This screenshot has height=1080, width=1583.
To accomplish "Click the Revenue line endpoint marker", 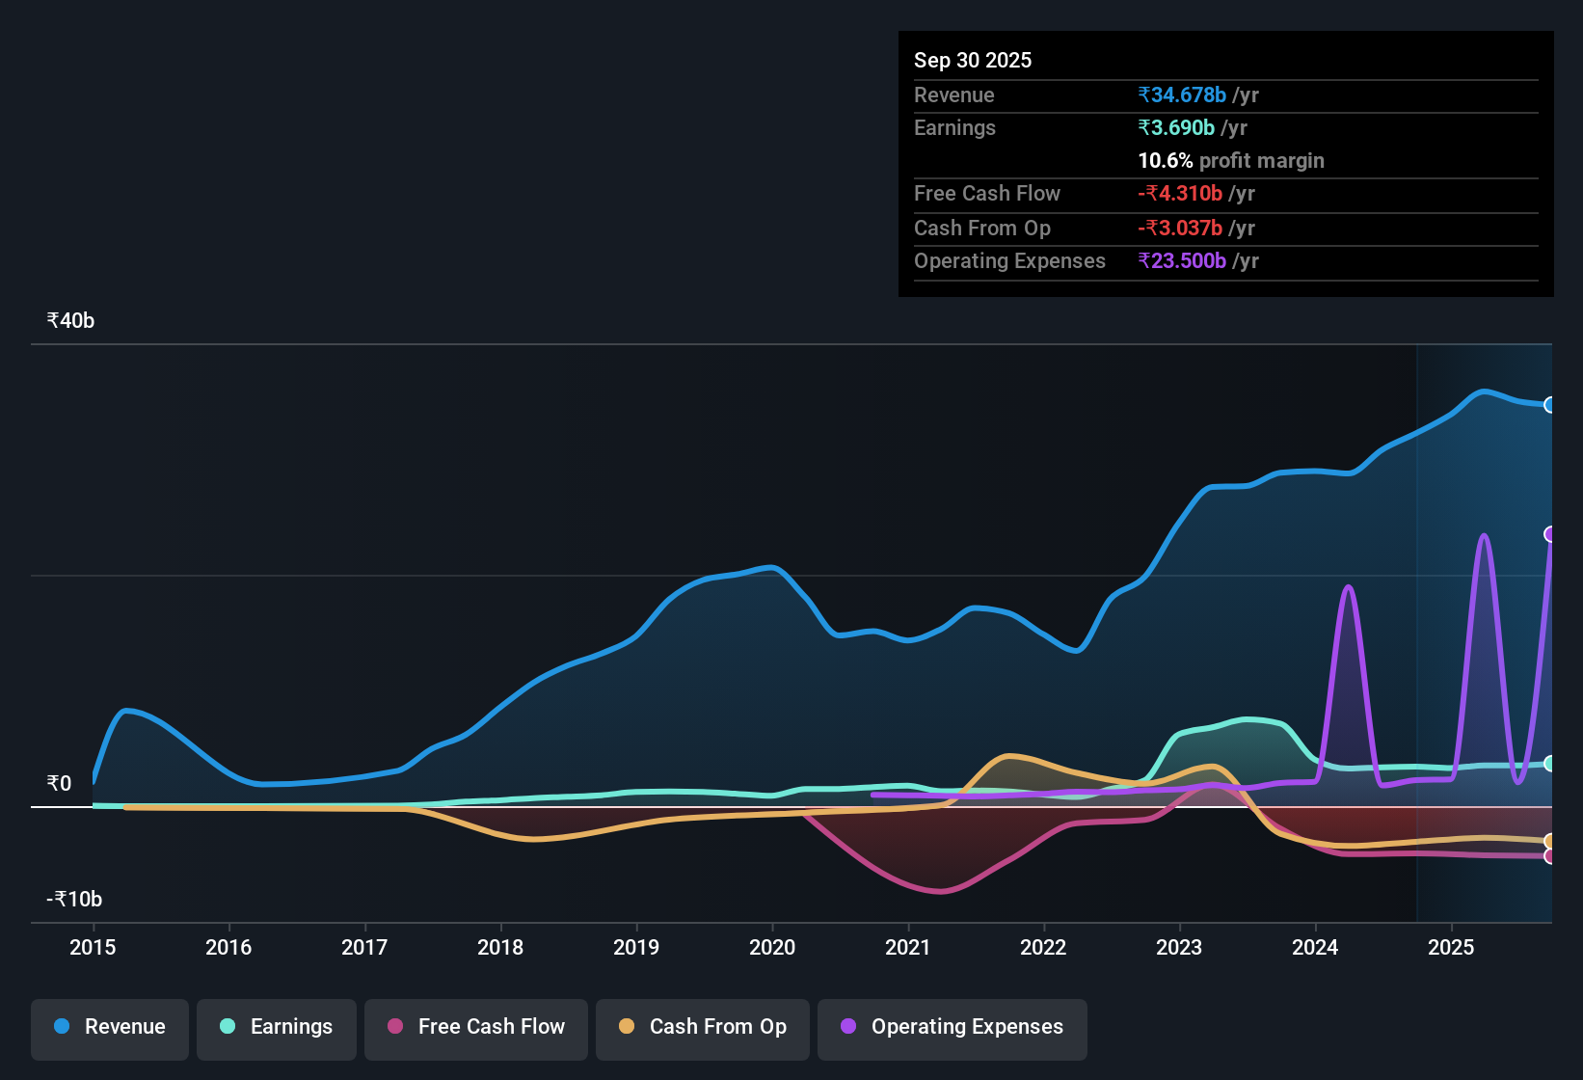I will pyautogui.click(x=1550, y=404).
